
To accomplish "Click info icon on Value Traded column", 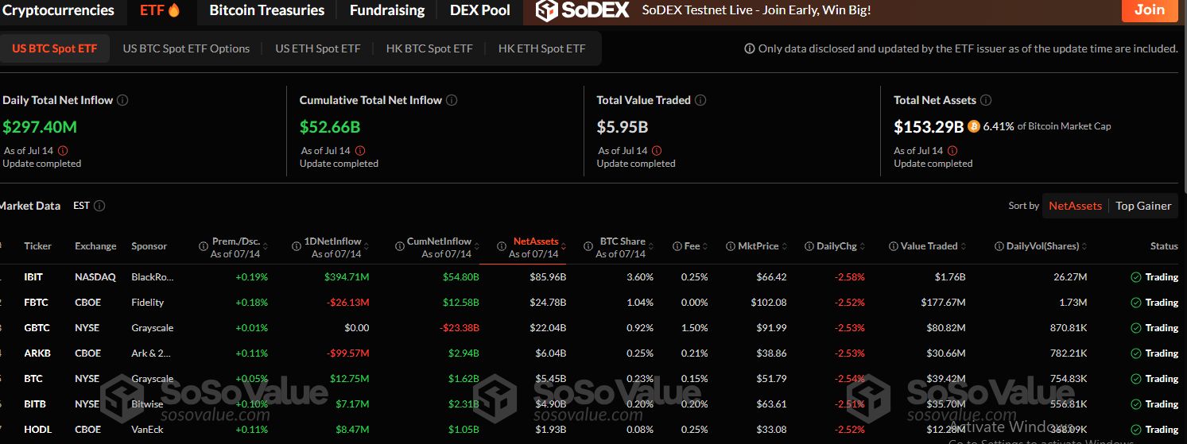I will 894,246.
